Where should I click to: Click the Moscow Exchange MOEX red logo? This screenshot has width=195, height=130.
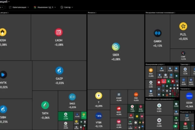pos(119,109)
